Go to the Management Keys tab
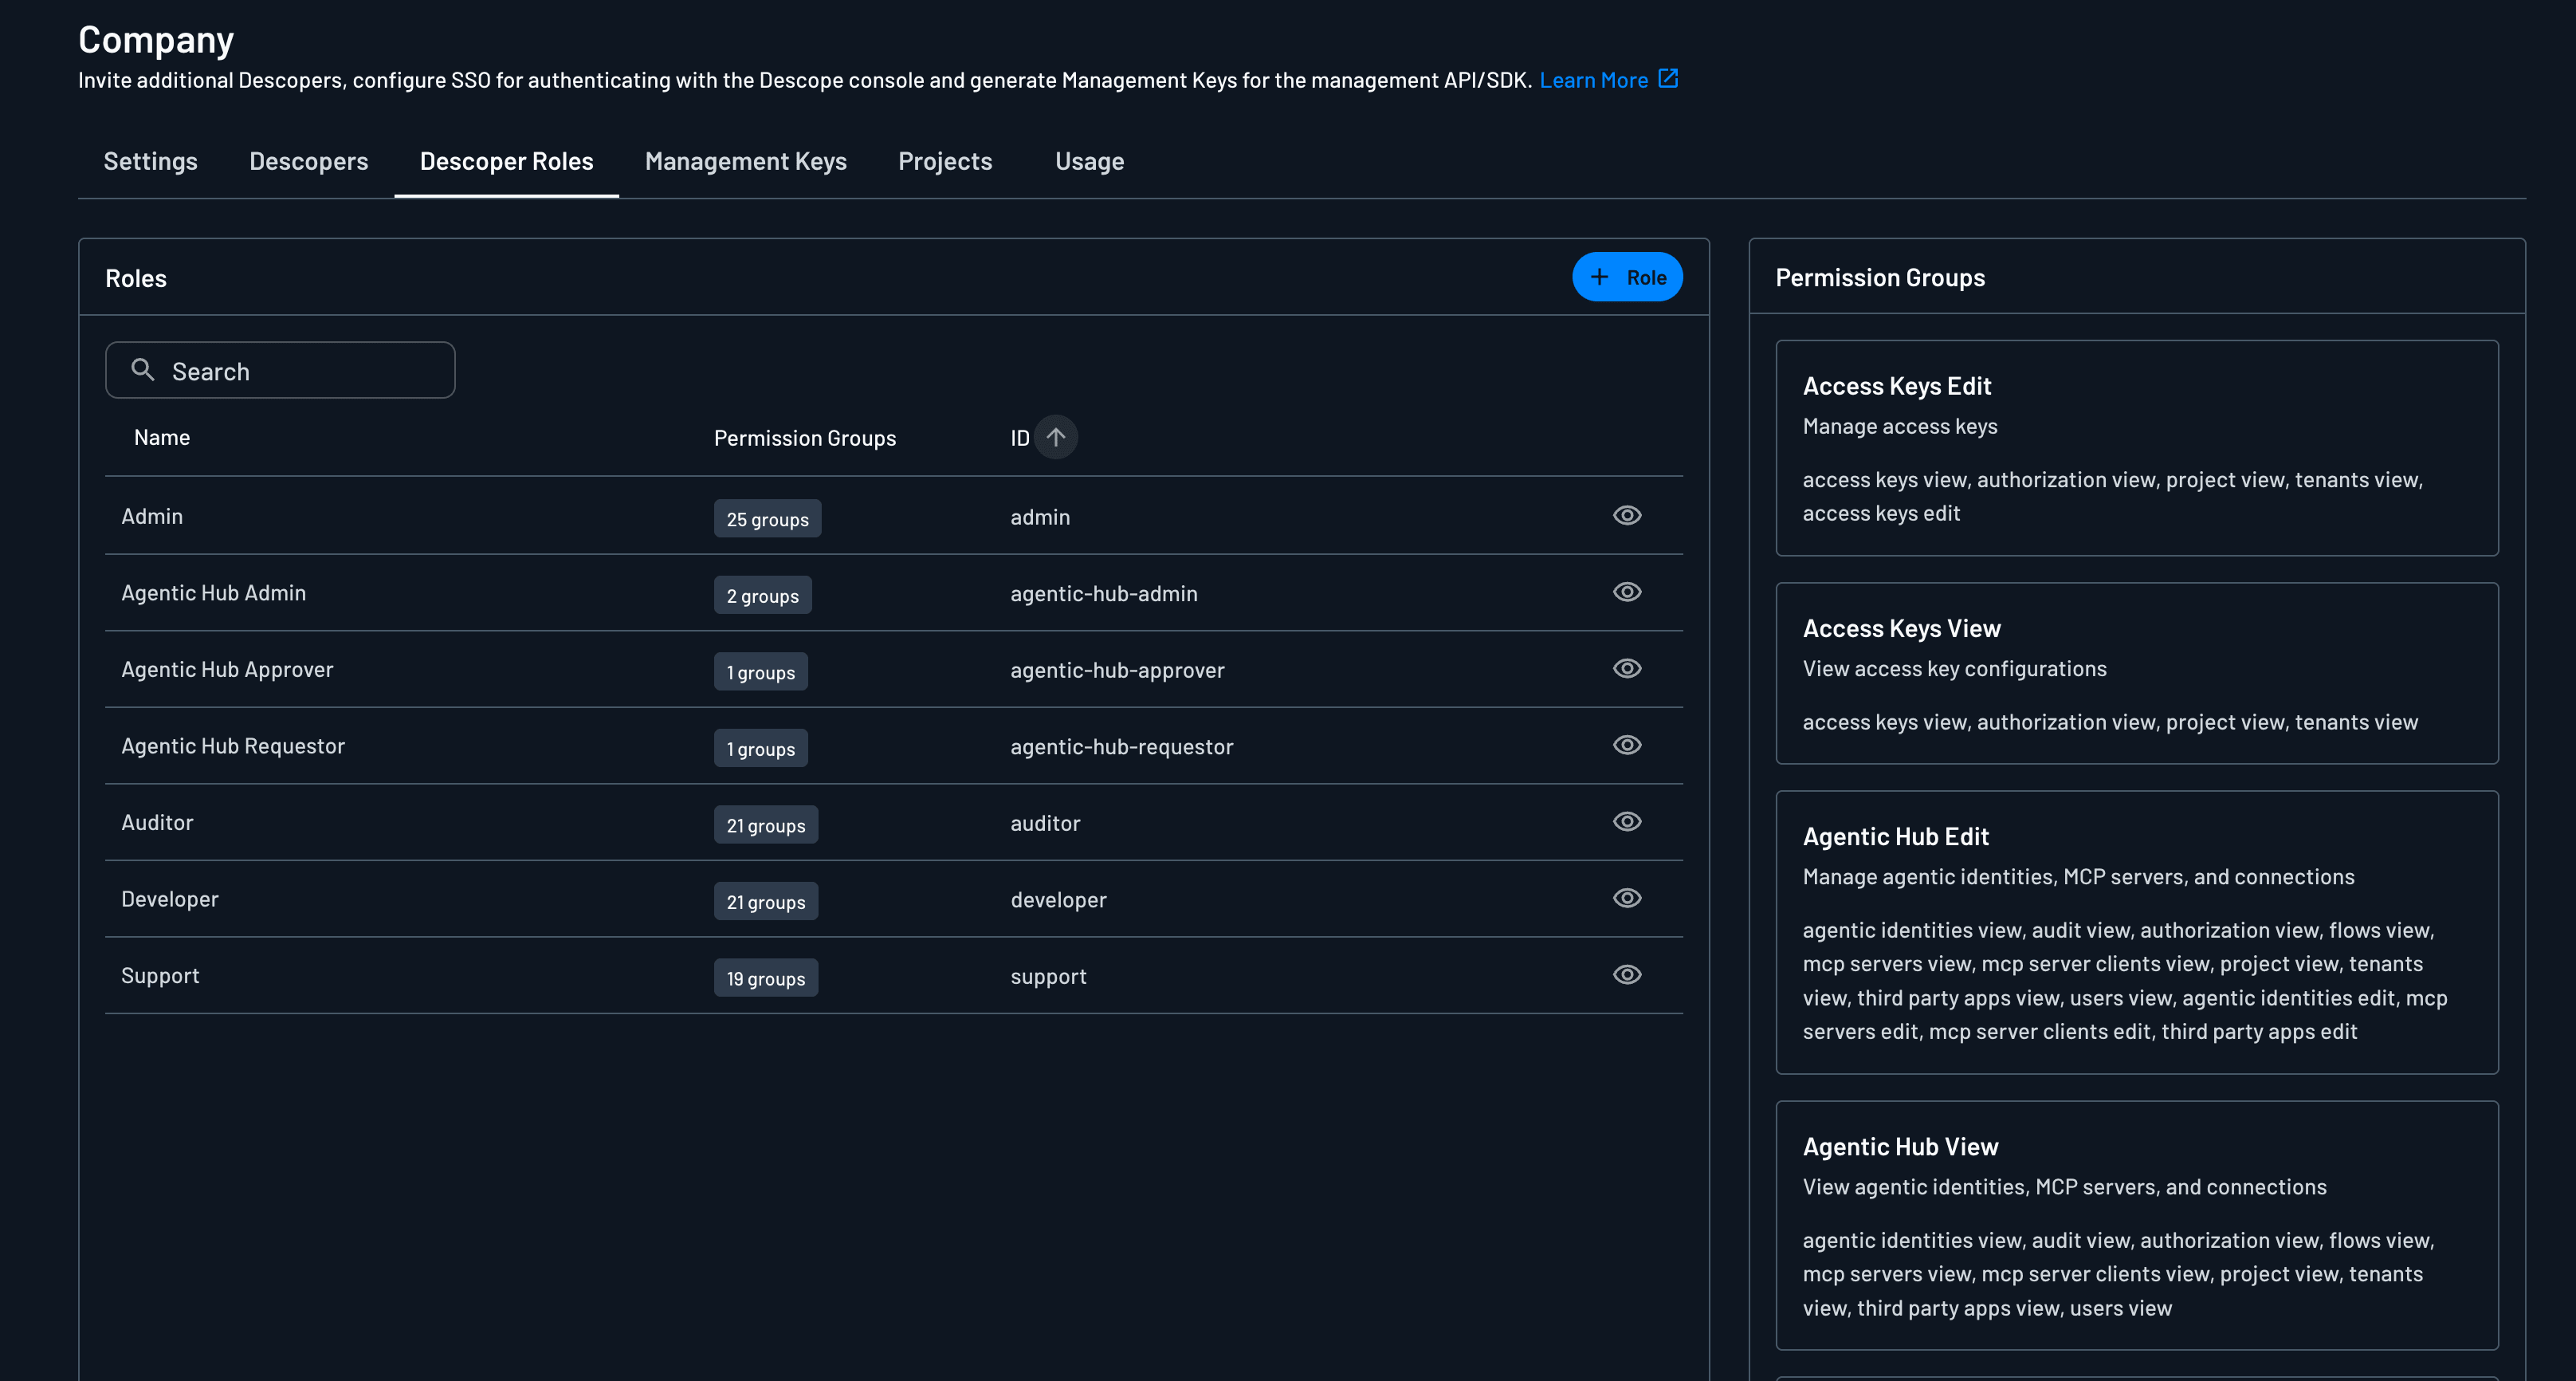2576x1381 pixels. click(x=746, y=161)
